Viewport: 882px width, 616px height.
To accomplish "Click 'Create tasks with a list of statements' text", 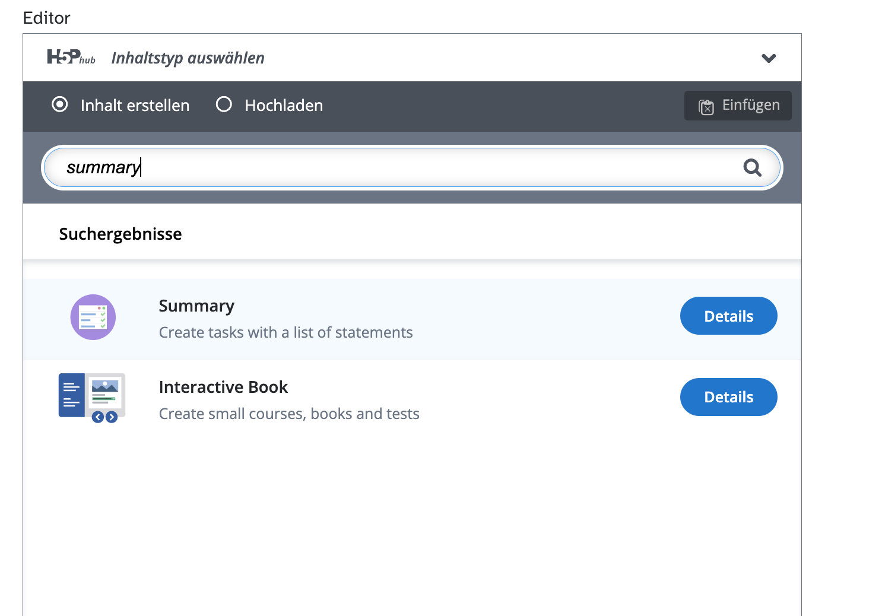I will click(285, 333).
